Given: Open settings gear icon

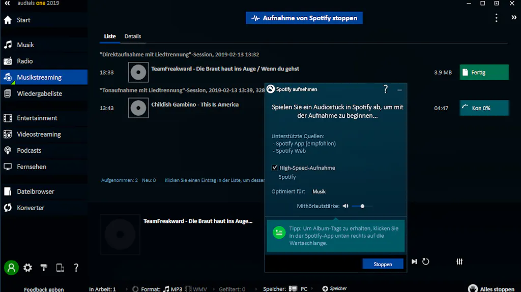Looking at the screenshot, I should [27, 268].
